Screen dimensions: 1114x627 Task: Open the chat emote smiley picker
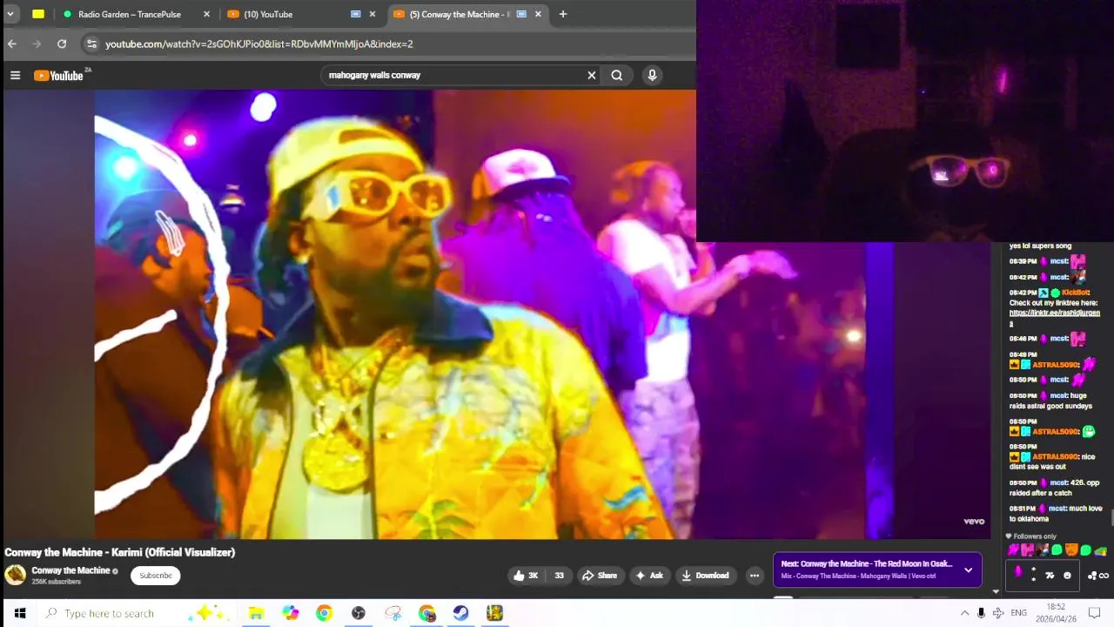pos(1067,576)
